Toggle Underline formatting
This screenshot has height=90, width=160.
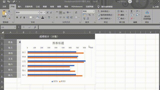pyautogui.click(x=24, y=17)
